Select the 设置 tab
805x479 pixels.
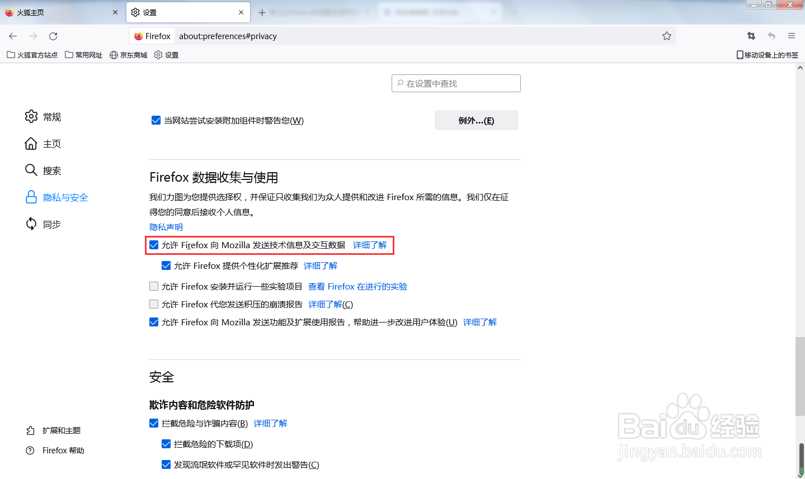point(188,12)
